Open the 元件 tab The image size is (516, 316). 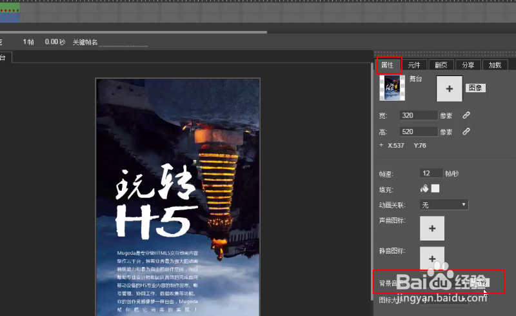click(x=414, y=65)
